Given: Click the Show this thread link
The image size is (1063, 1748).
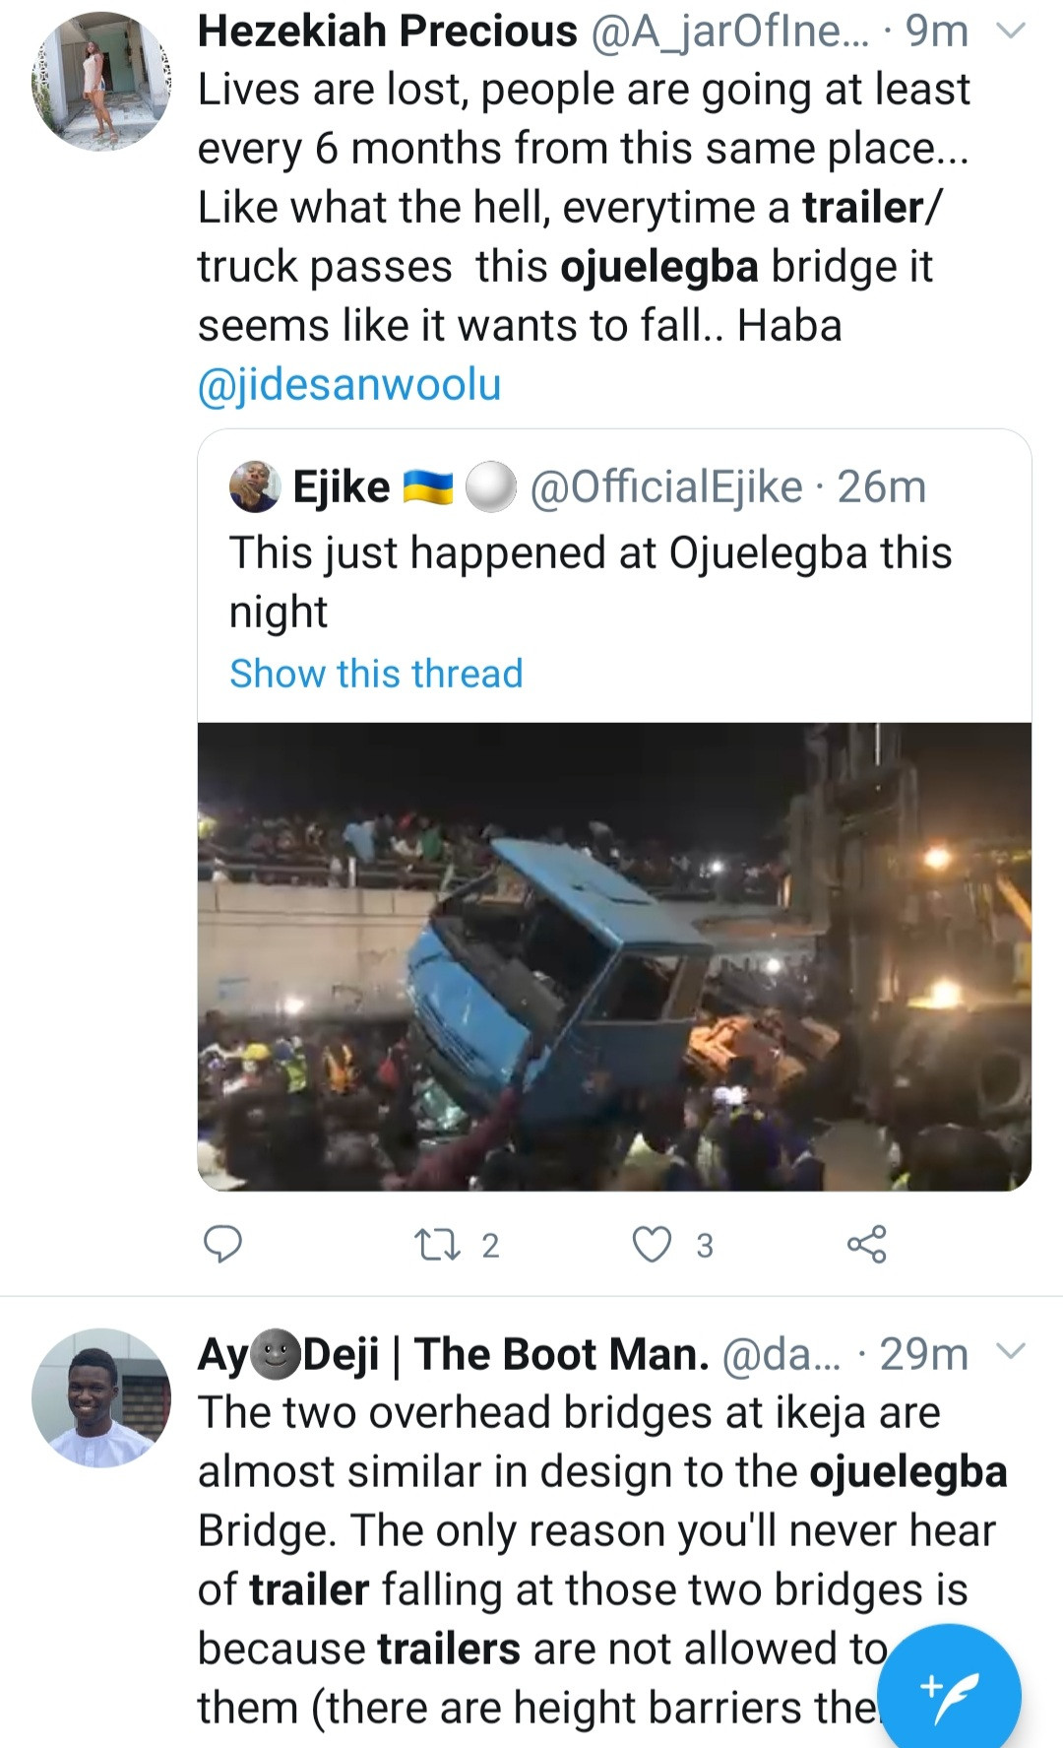Looking at the screenshot, I should 375,674.
